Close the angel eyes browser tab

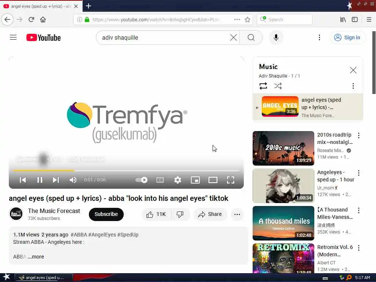point(76,6)
